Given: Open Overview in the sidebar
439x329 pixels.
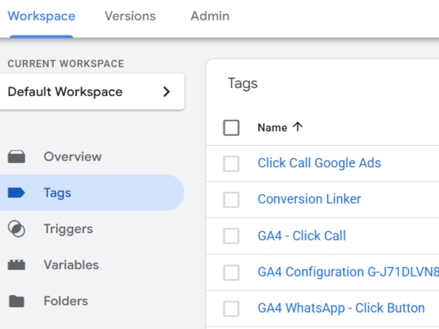Looking at the screenshot, I should click(73, 157).
